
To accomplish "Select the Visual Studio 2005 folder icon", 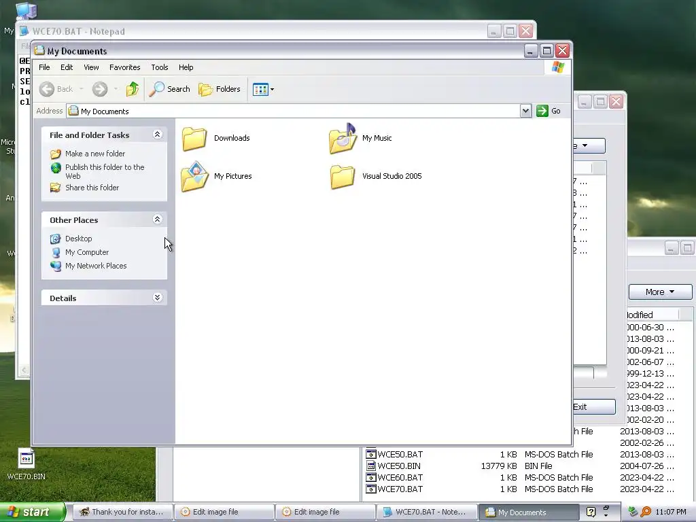I will coord(343,177).
